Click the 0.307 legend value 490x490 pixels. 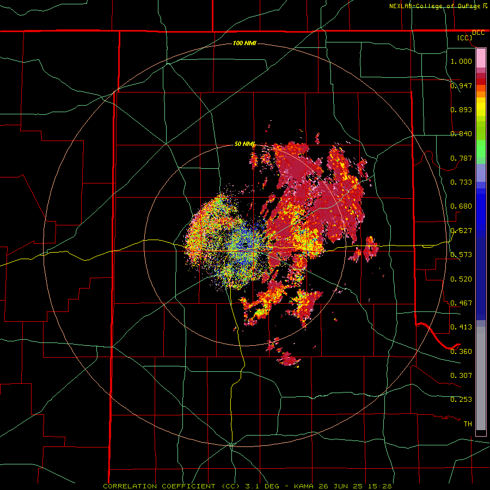coord(461,375)
